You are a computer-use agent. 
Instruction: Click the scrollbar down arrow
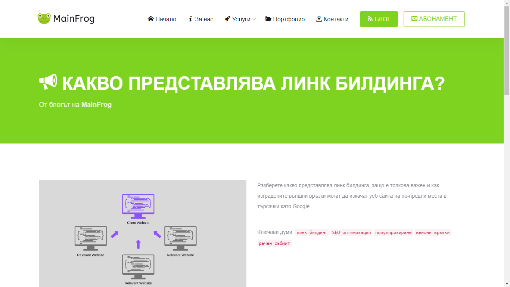point(507,284)
